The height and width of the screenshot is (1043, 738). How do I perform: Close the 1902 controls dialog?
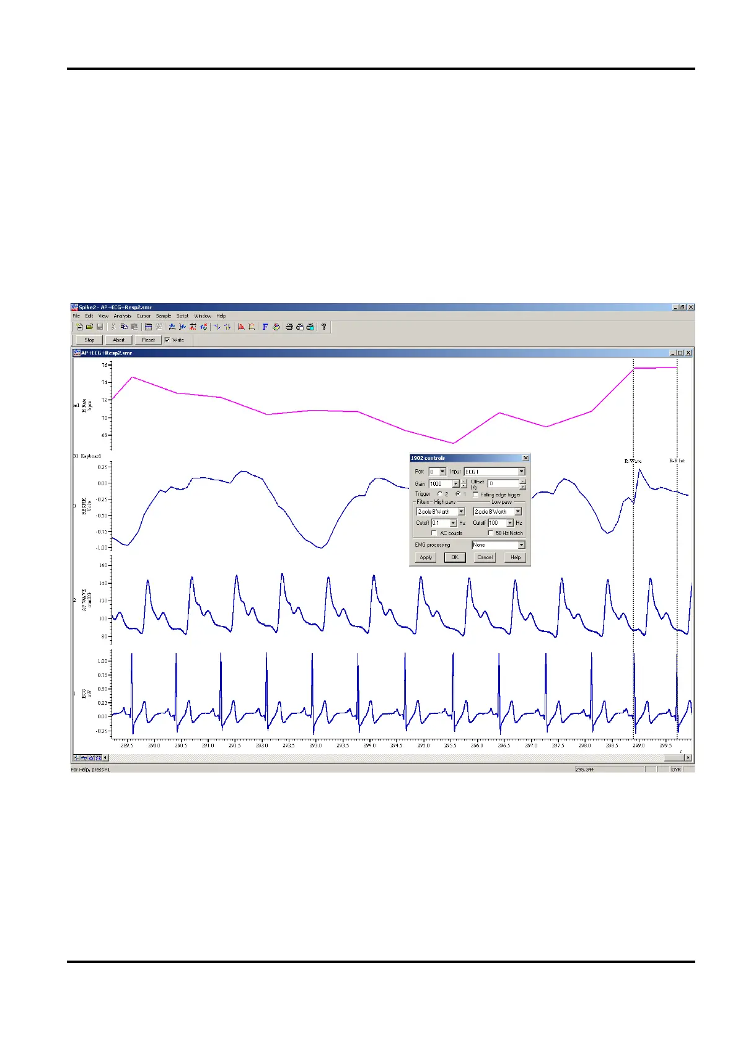coord(525,457)
